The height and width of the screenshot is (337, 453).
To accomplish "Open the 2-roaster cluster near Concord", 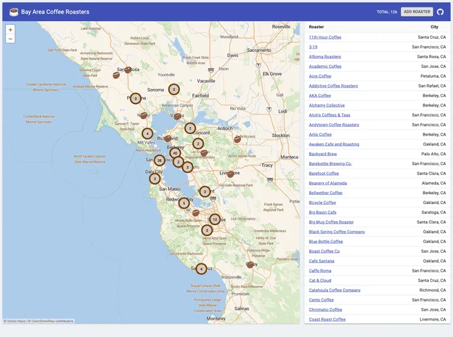I will click(190, 128).
